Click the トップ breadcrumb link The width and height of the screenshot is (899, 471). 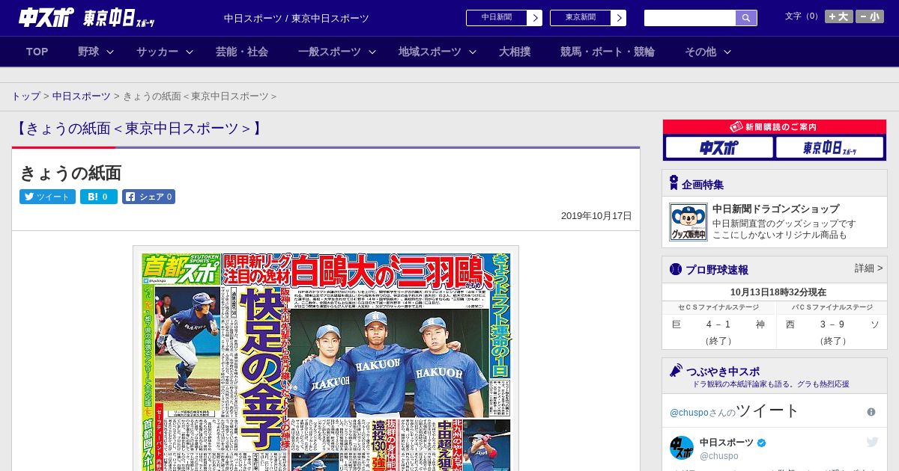pos(25,96)
